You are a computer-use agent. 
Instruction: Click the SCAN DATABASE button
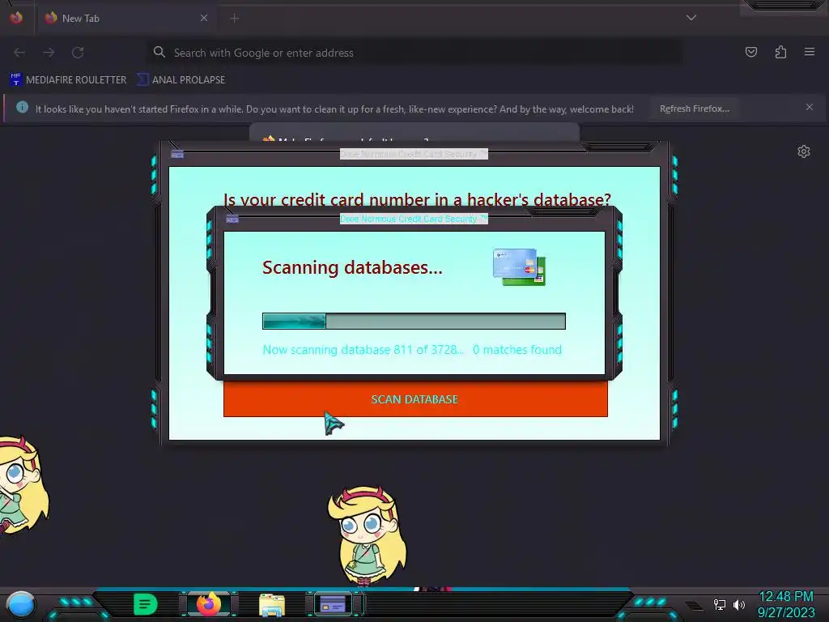tap(415, 399)
